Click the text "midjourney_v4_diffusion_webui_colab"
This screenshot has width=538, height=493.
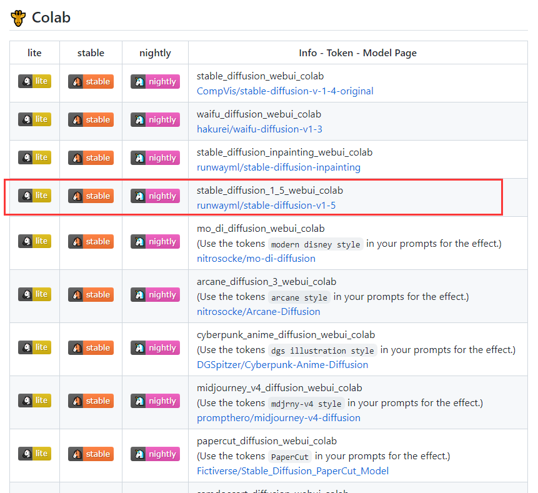(279, 388)
